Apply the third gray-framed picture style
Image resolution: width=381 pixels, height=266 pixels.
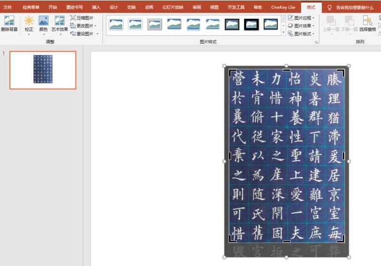pos(155,24)
